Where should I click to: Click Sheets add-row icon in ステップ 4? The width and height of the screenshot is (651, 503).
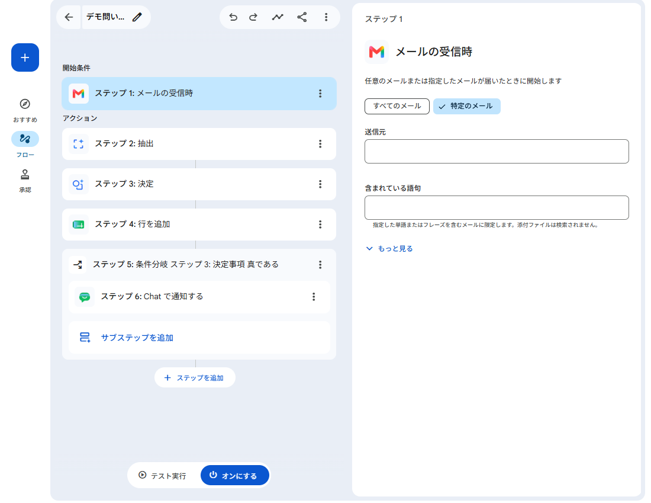point(79,225)
